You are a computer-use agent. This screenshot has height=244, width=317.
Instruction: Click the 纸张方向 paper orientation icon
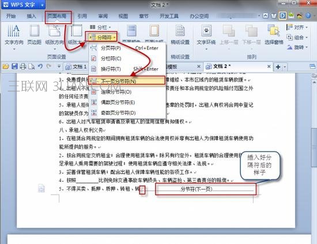tap(54, 31)
